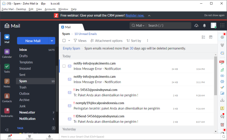The width and height of the screenshot is (227, 140).
Task: Click the Zoho Z logo in banner
Action: point(56,16)
